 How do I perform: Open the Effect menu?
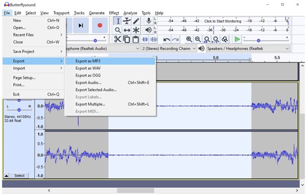click(114, 13)
